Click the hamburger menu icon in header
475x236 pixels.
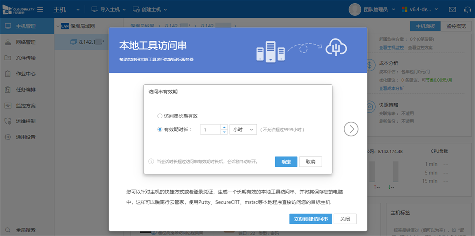pyautogui.click(x=40, y=9)
